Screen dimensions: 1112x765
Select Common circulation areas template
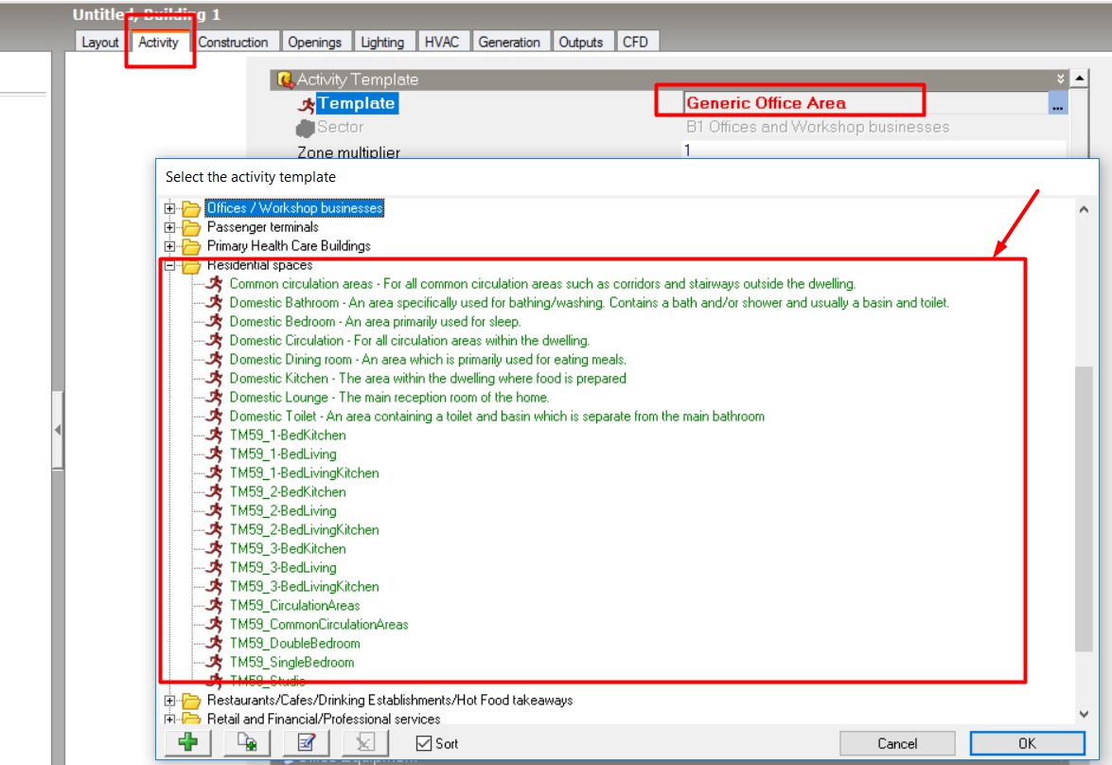pos(542,284)
